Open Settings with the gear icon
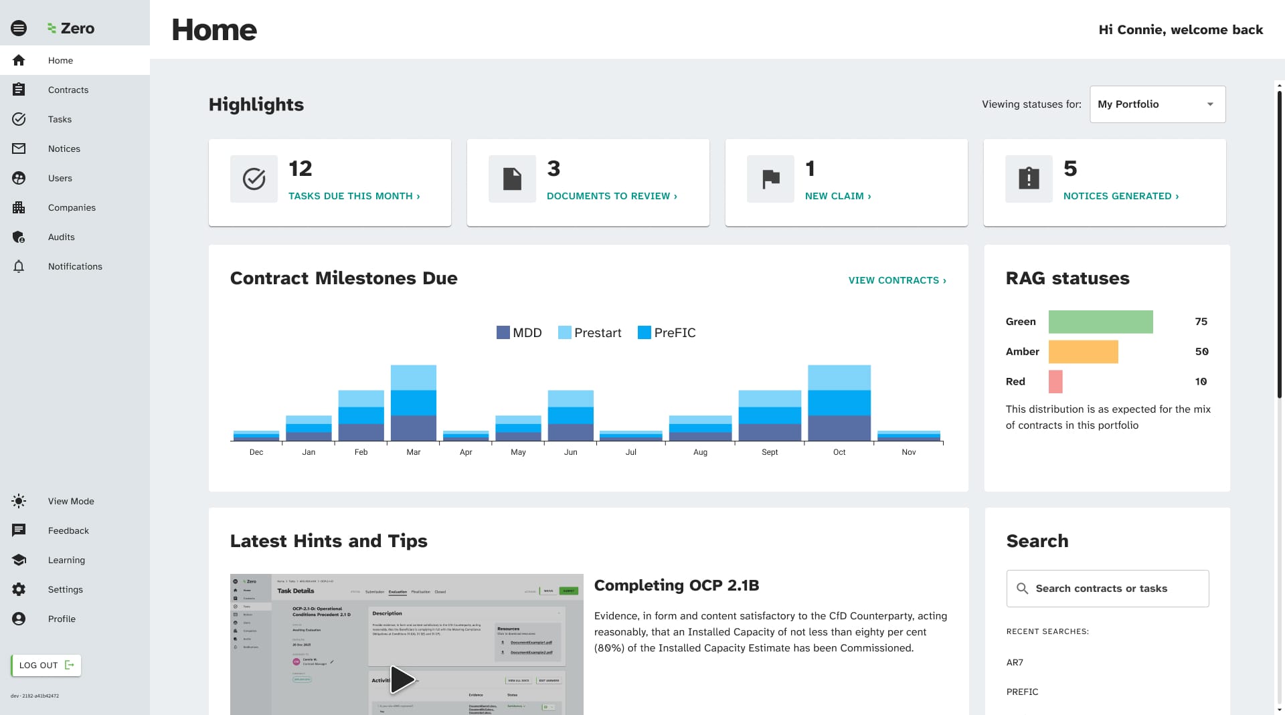This screenshot has width=1285, height=715. click(x=19, y=589)
